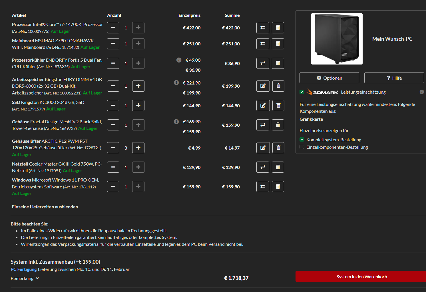The image size is (426, 292).
Task: Click the Mein Wunsch-PC case thumbnail
Action: point(337,39)
